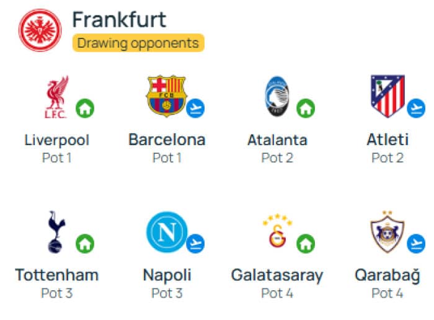Click the Frankfurt team name heading

[119, 19]
